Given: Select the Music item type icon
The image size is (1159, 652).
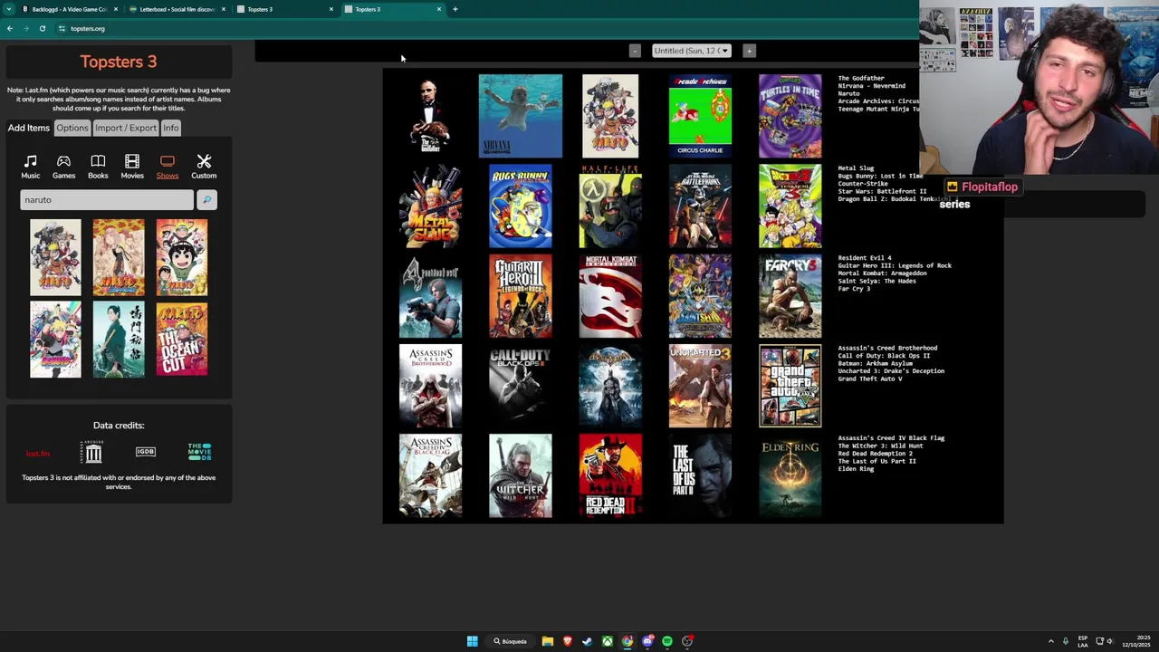Looking at the screenshot, I should coord(30,167).
